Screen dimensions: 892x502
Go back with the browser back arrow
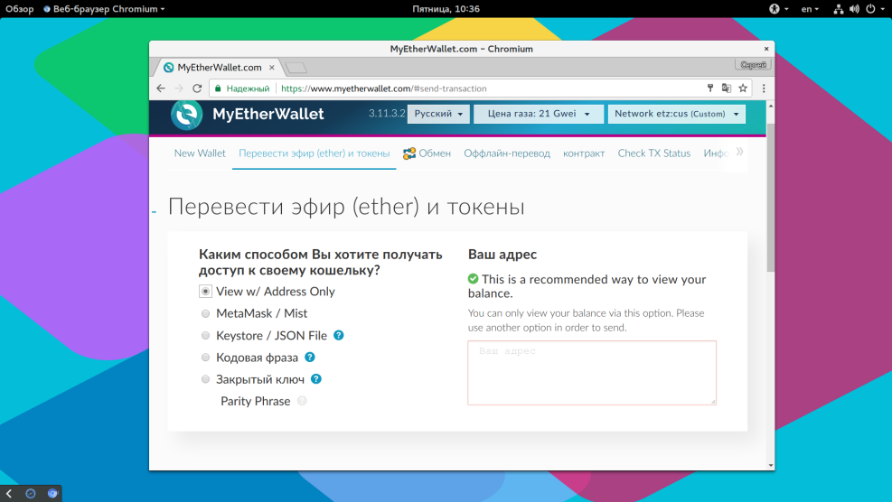(x=161, y=88)
